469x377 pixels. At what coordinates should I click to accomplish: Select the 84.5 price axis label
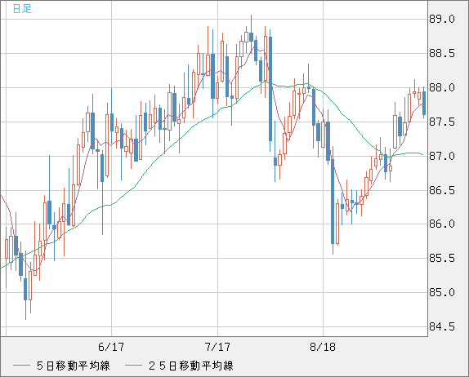tap(442, 326)
